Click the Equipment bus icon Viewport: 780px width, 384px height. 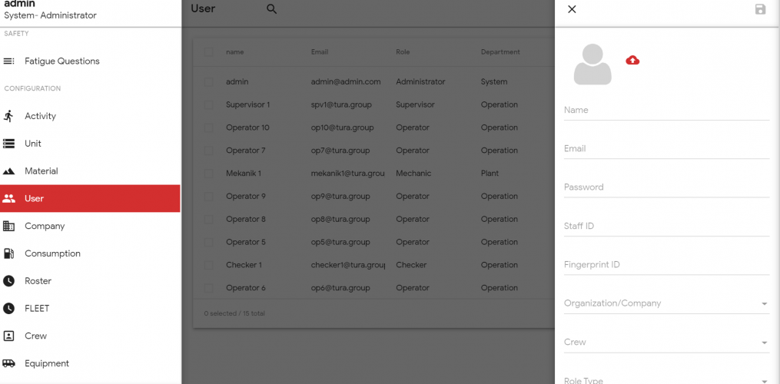click(x=9, y=363)
